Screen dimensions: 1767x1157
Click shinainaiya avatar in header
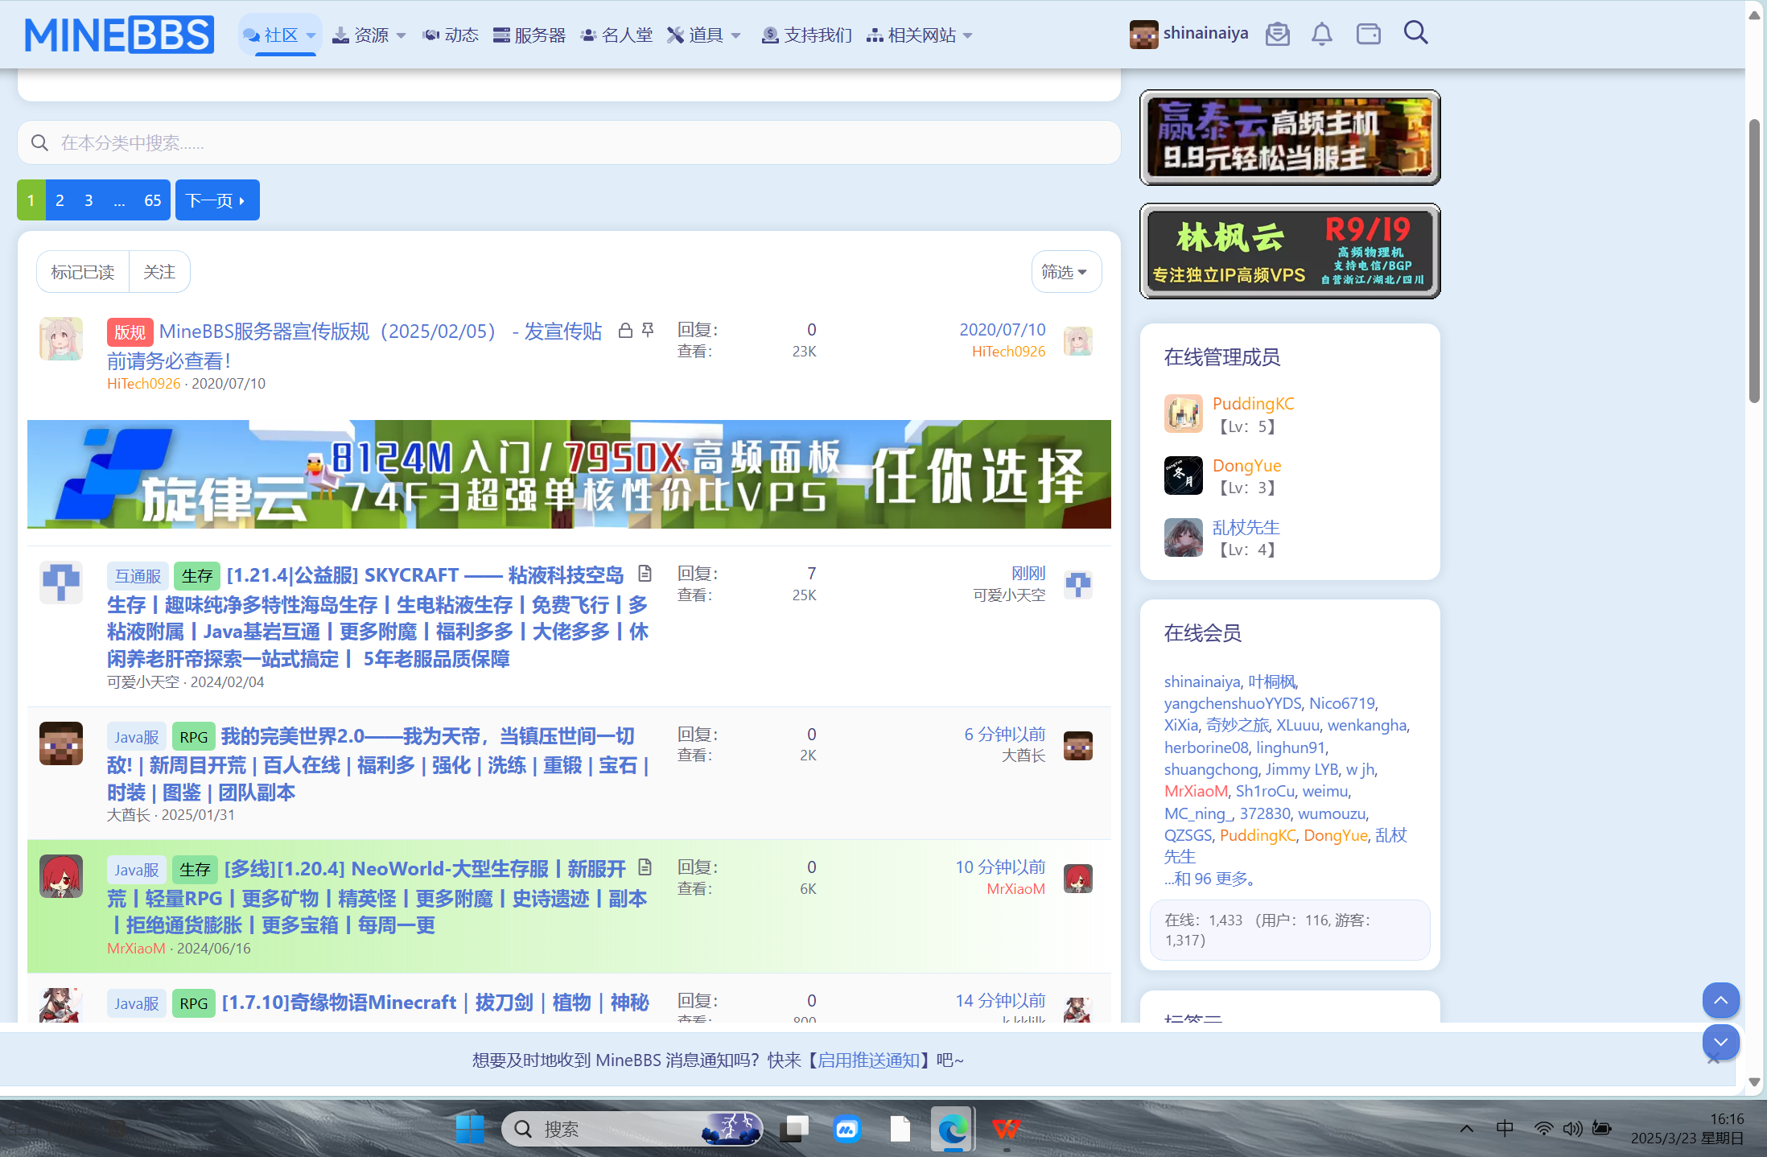coord(1143,34)
